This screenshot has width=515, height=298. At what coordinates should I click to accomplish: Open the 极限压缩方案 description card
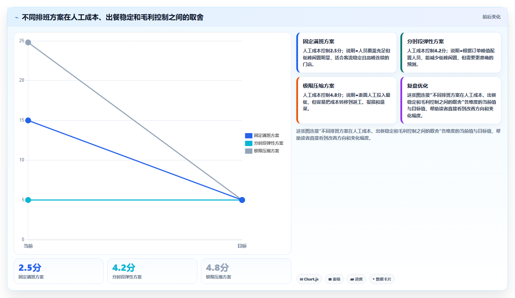[x=346, y=100]
